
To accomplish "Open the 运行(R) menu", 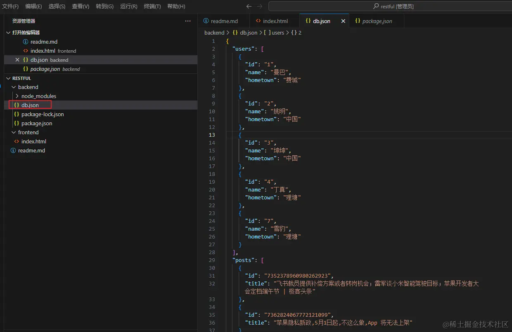I will pos(129,7).
